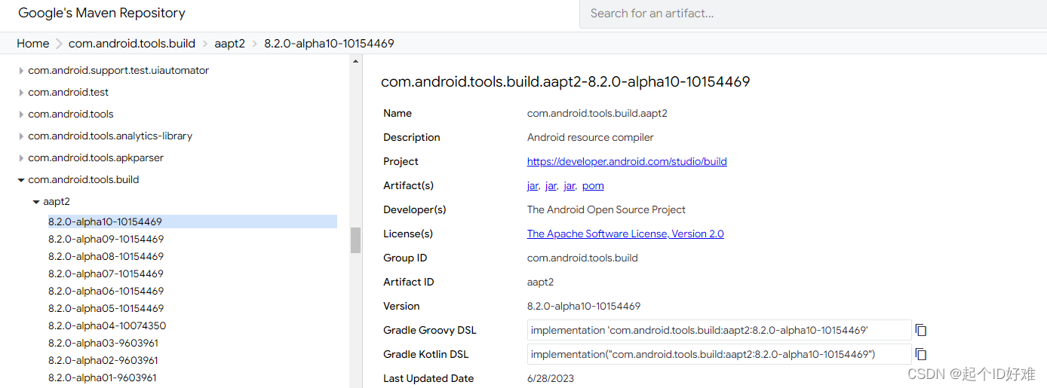The height and width of the screenshot is (388, 1047).
Task: Go to Home breadcrumb
Action: (33, 43)
